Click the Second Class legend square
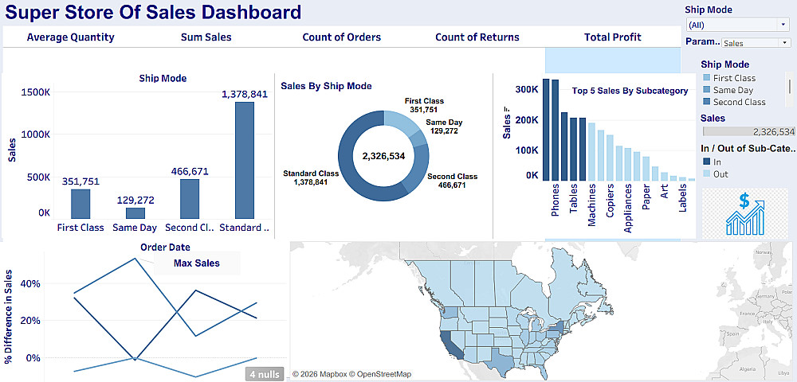797x382 pixels. pos(706,102)
